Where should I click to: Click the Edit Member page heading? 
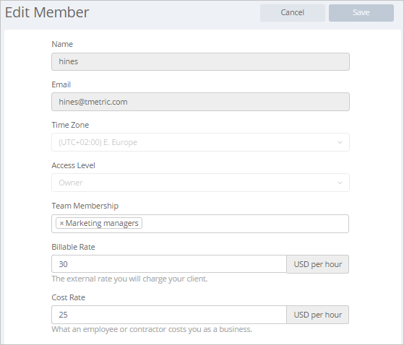tap(47, 12)
